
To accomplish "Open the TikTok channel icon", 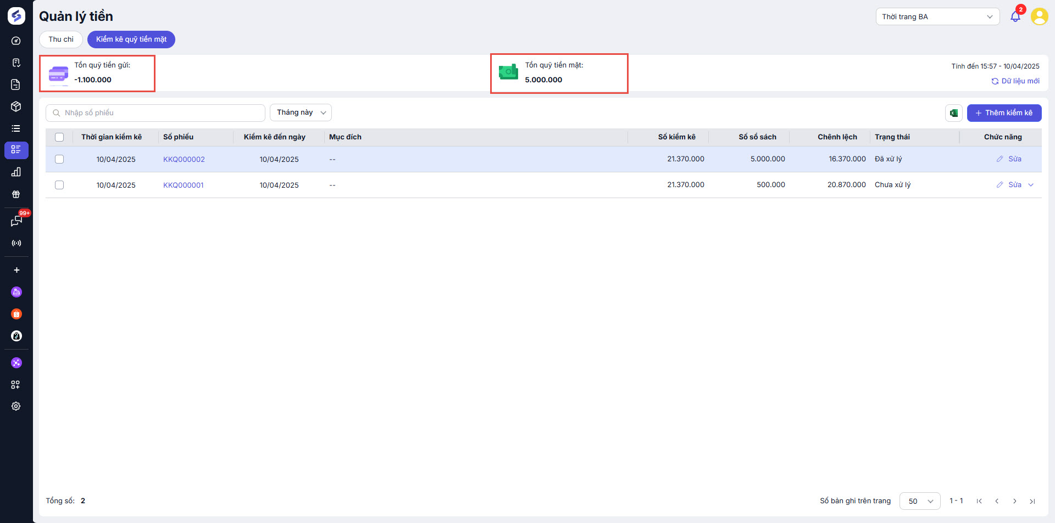I will click(x=16, y=336).
